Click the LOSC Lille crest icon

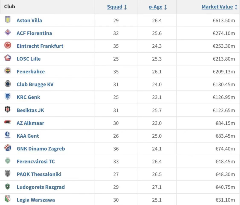tap(8, 58)
